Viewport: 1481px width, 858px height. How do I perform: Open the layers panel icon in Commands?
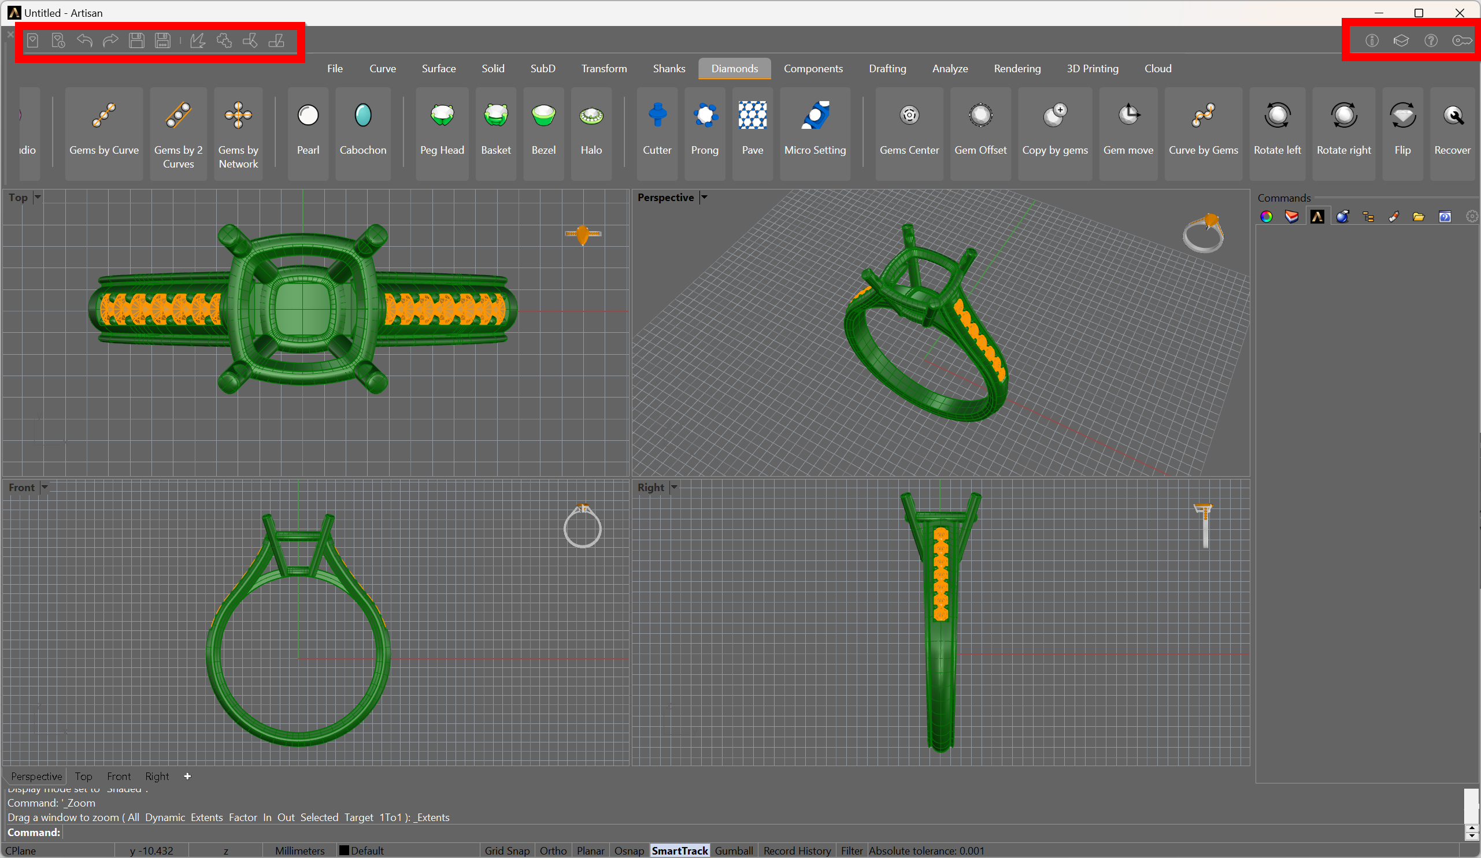[x=1292, y=217]
